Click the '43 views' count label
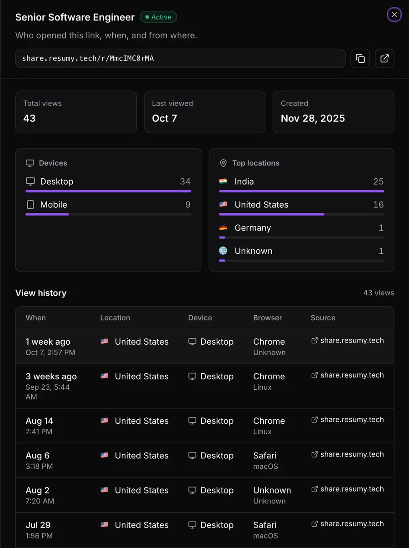Viewport: 409px width, 548px height. 379,293
